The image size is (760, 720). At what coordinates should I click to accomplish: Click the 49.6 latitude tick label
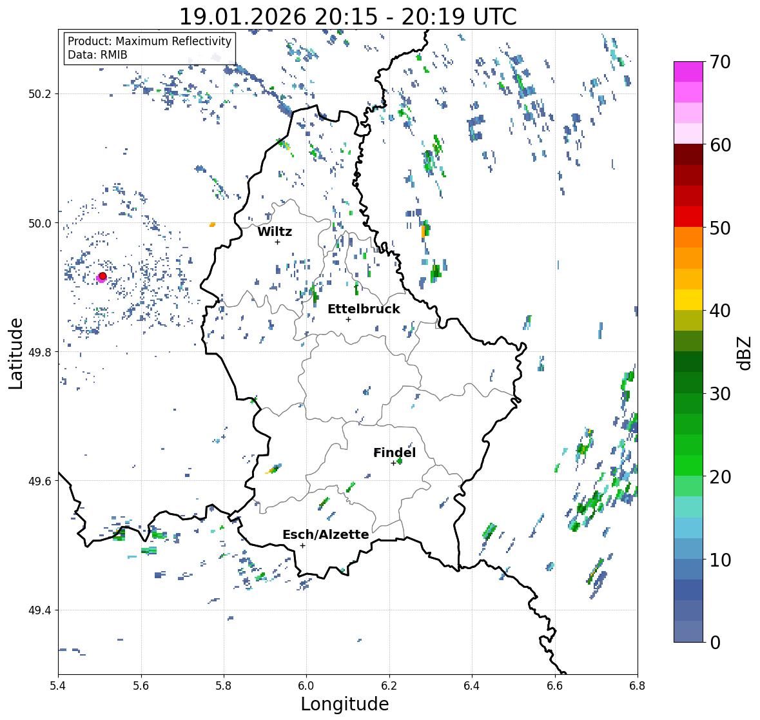point(40,481)
